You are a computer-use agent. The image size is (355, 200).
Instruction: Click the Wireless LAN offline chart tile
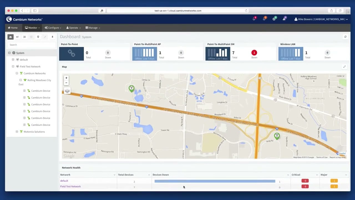click(291, 54)
